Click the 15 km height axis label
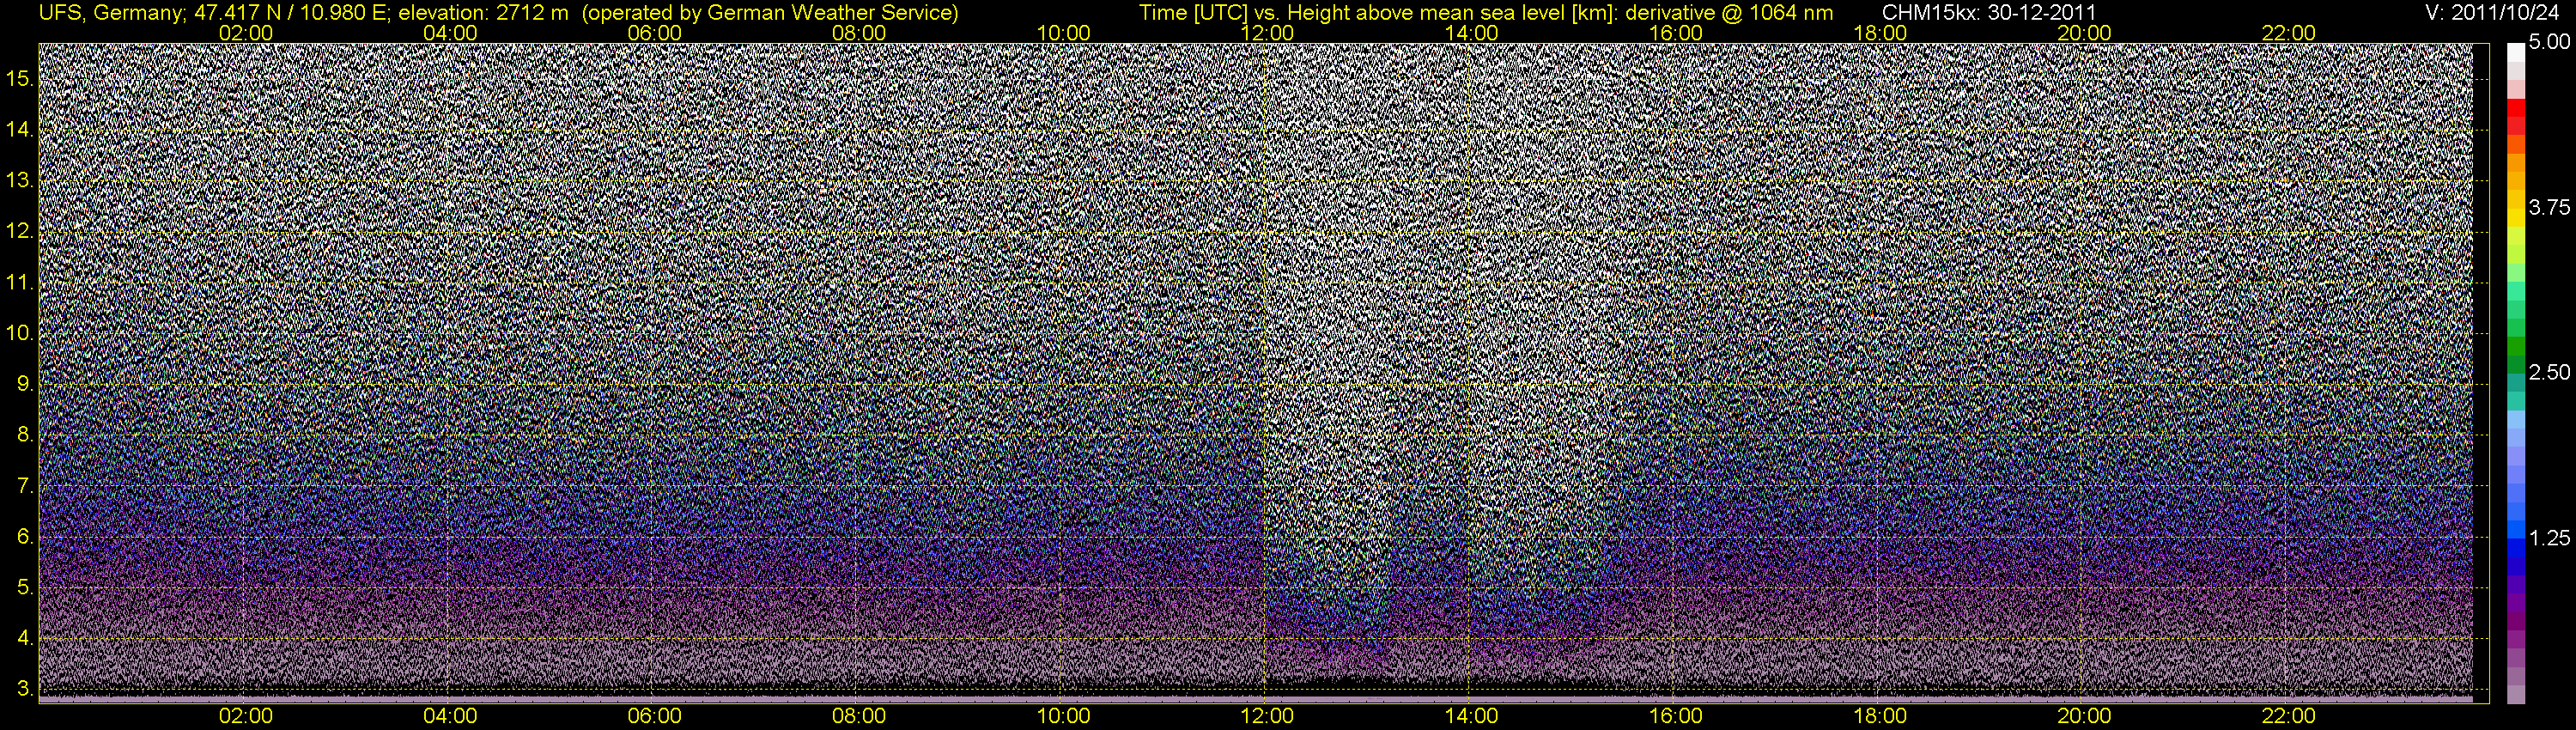This screenshot has width=2576, height=730. point(19,79)
